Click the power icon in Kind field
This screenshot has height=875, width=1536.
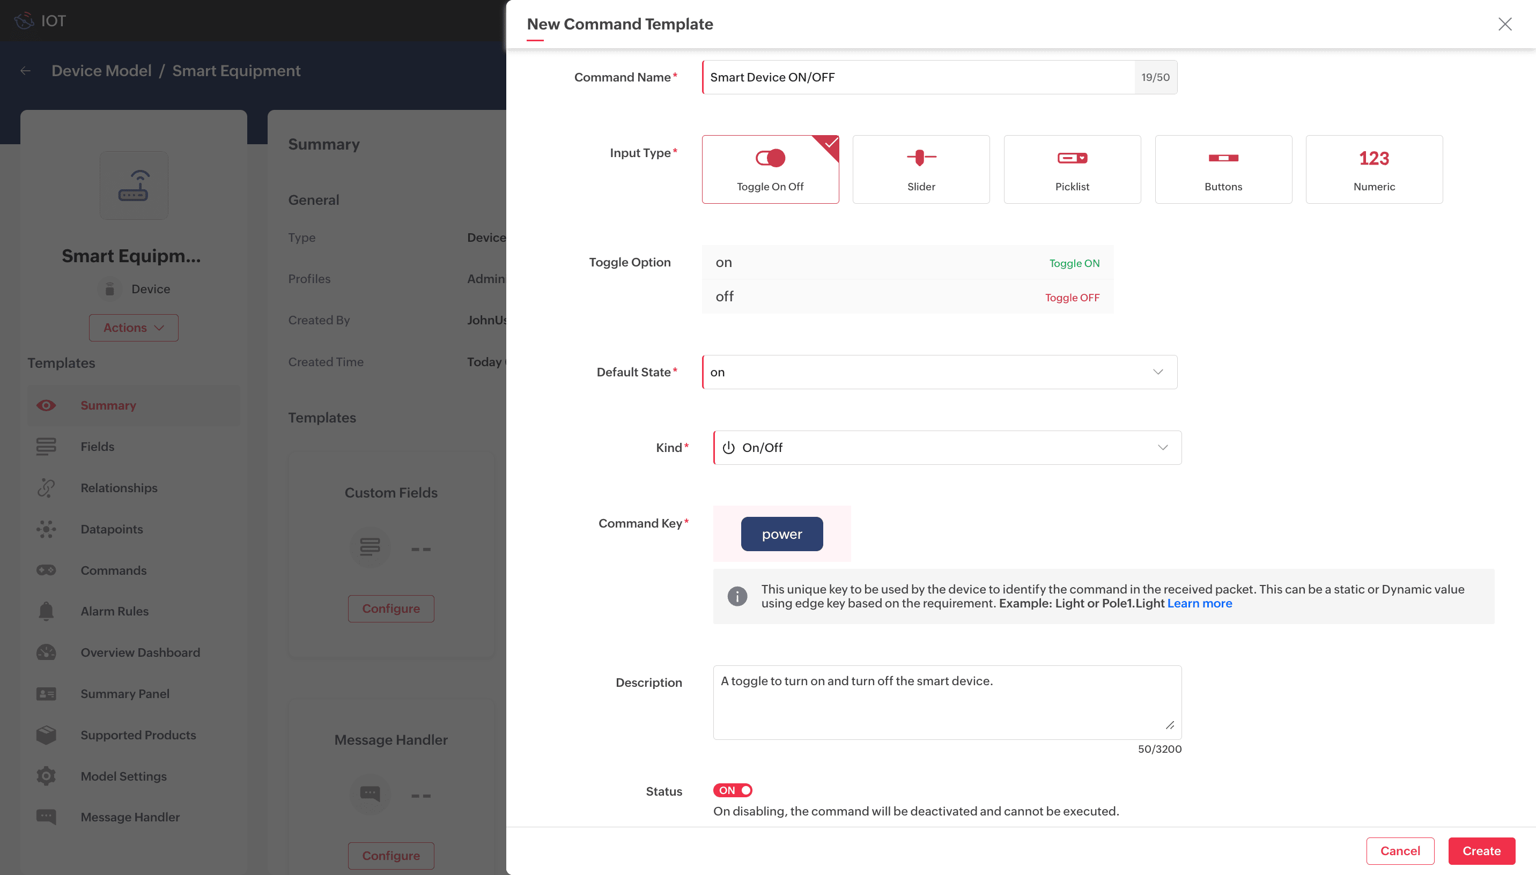728,448
